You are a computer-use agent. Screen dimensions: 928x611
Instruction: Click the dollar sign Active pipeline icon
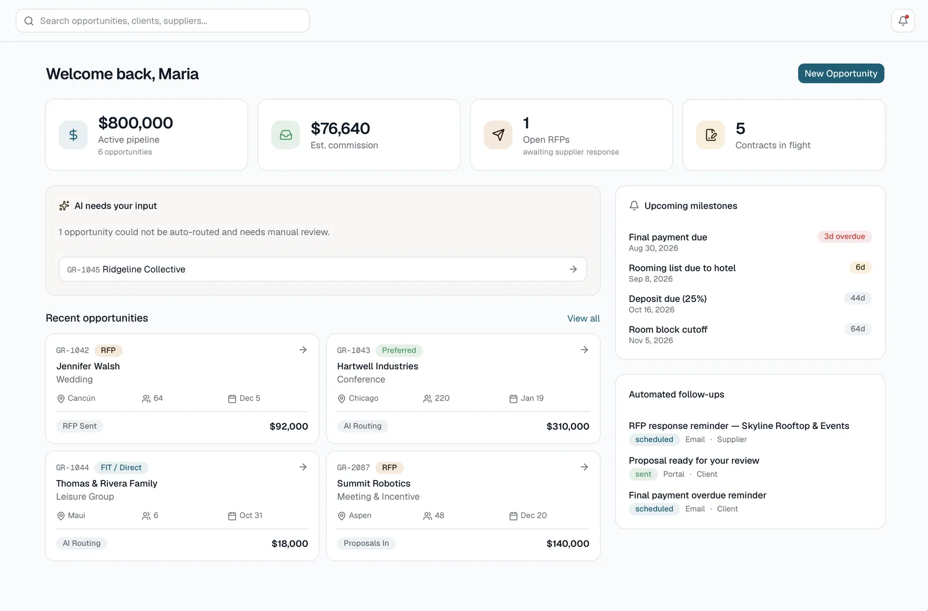(x=73, y=135)
